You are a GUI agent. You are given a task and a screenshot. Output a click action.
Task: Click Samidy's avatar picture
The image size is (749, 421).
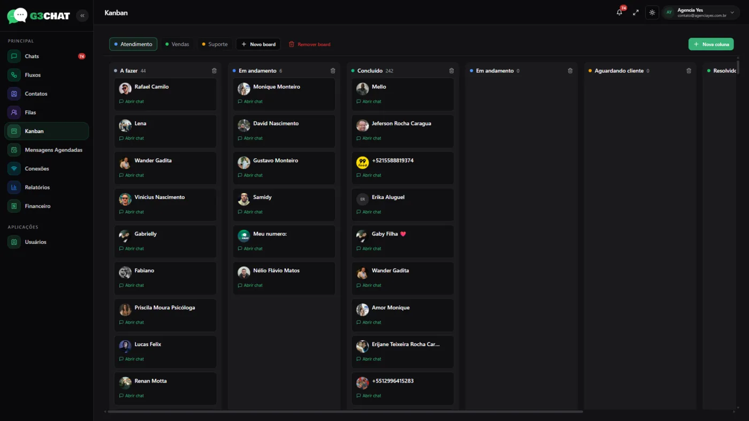tap(244, 199)
